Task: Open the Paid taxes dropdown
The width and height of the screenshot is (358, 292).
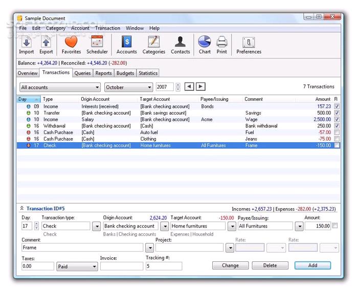Action: [77, 266]
